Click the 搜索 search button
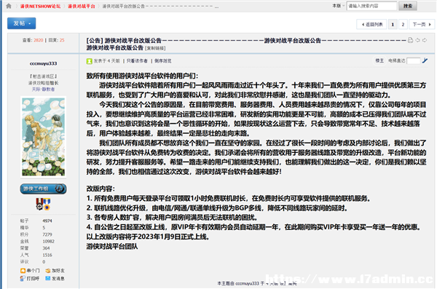437x289 pixels. [408, 6]
